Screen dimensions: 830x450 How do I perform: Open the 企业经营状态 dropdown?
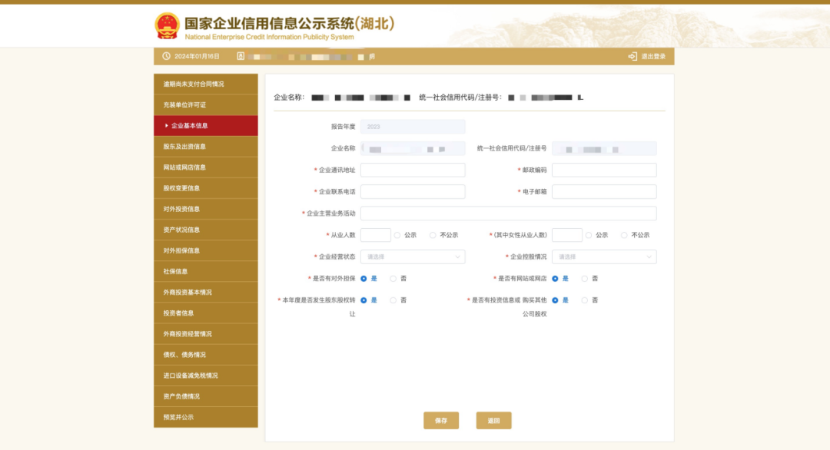pos(413,256)
